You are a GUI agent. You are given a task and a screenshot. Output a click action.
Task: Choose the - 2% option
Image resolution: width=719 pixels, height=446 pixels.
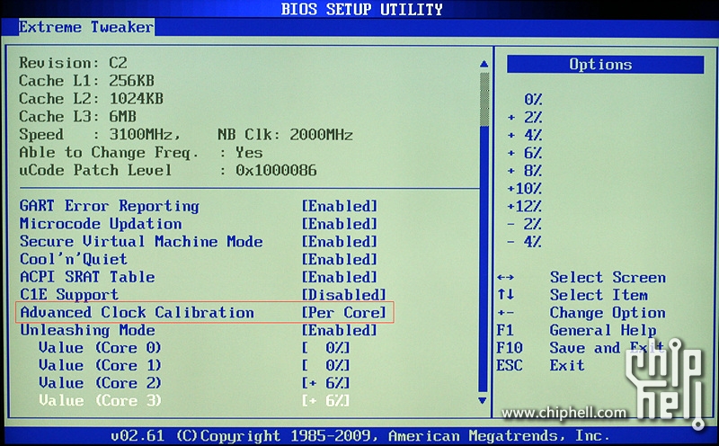pos(525,224)
